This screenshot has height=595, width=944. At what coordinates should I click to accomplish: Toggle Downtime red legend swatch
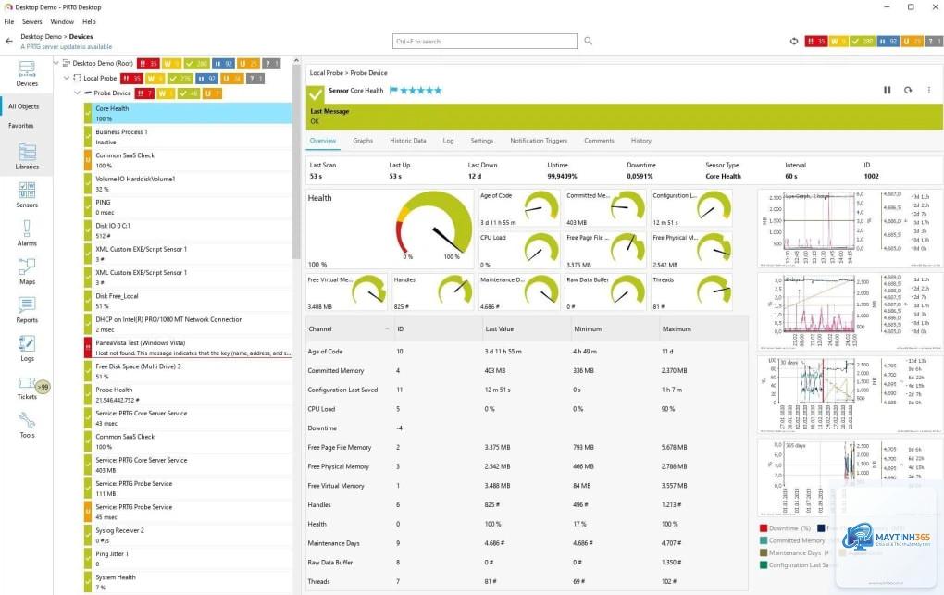coord(764,528)
